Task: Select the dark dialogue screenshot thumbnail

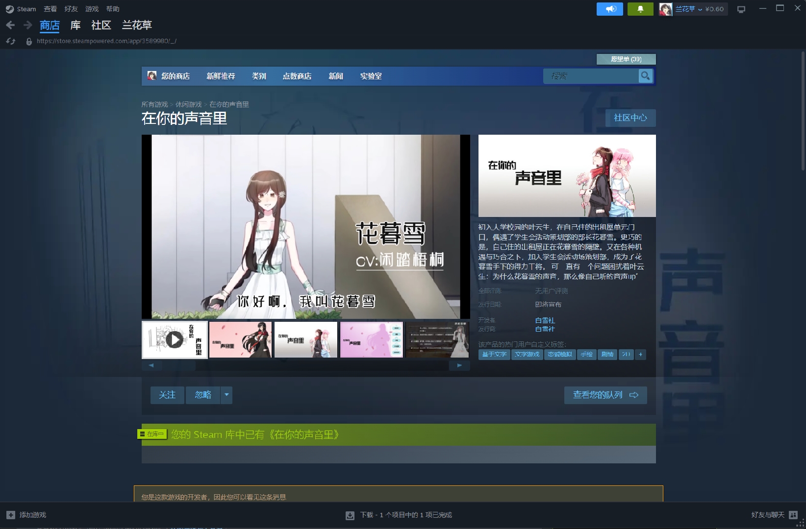Action: [x=437, y=339]
